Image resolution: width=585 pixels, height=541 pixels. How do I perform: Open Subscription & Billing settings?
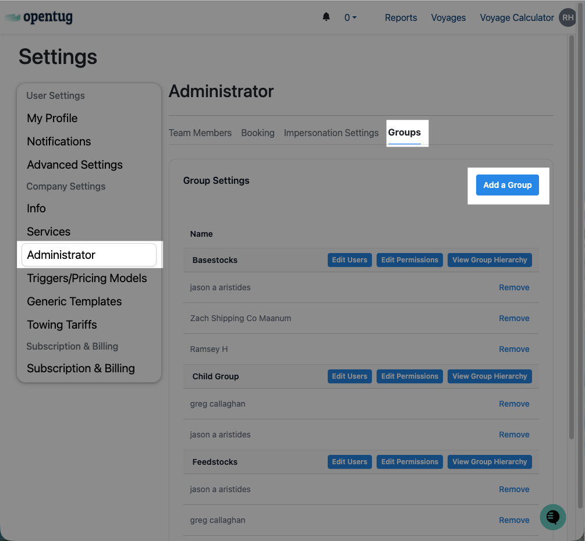[81, 368]
